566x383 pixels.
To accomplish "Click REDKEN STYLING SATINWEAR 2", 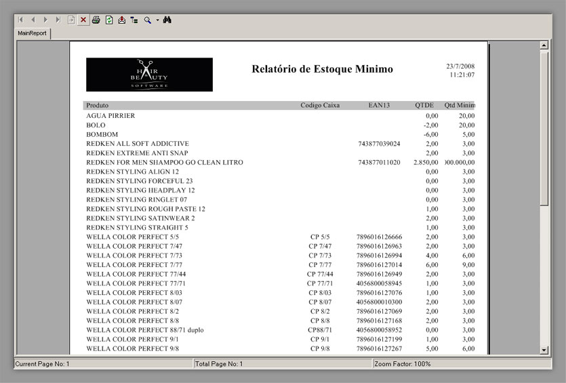I will tap(140, 218).
